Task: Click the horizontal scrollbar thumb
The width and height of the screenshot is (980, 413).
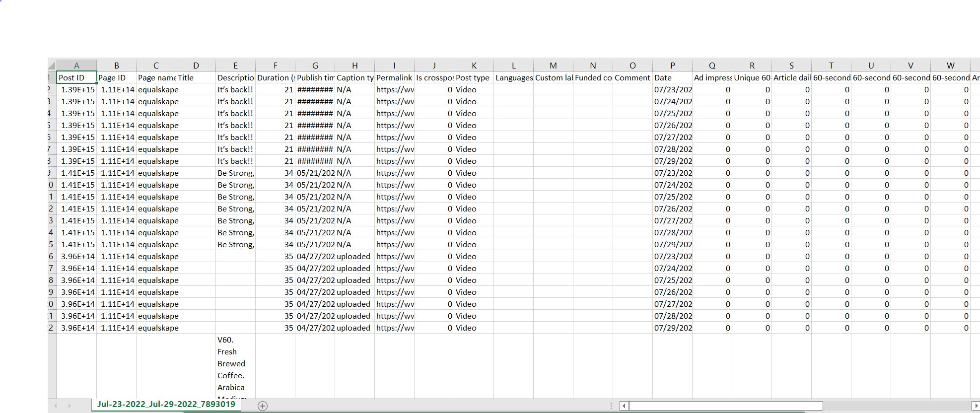Action: coord(726,406)
